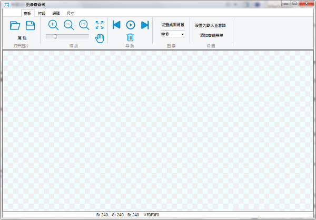Image resolution: width=316 pixels, height=220 pixels.
Task: Open the 拉伸 wallpaper style dropdown
Action: [173, 34]
